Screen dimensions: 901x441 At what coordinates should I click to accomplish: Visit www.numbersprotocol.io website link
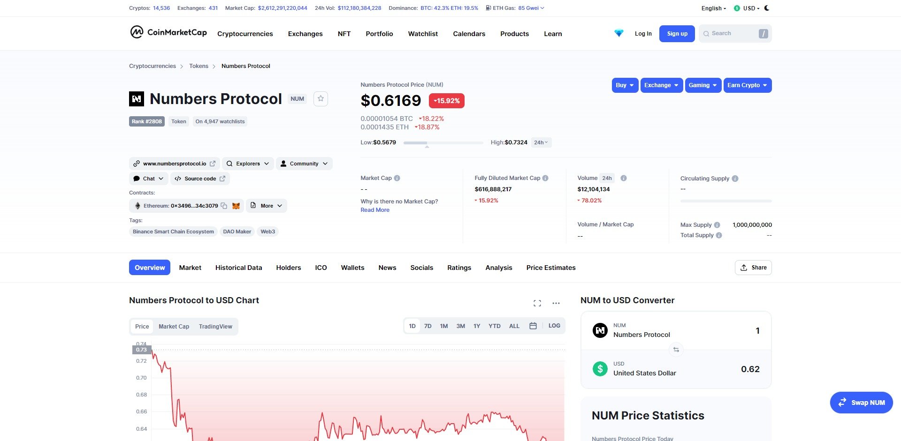point(174,164)
